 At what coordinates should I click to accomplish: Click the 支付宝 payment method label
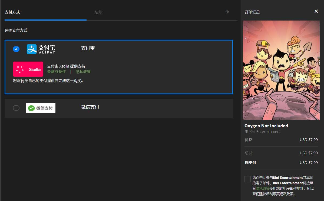click(88, 48)
